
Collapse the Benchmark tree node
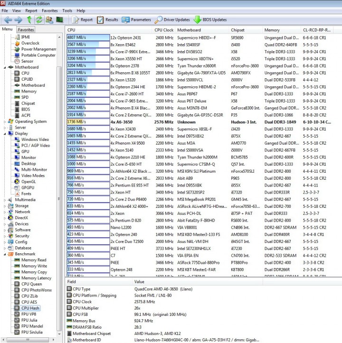pyautogui.click(x=5, y=254)
